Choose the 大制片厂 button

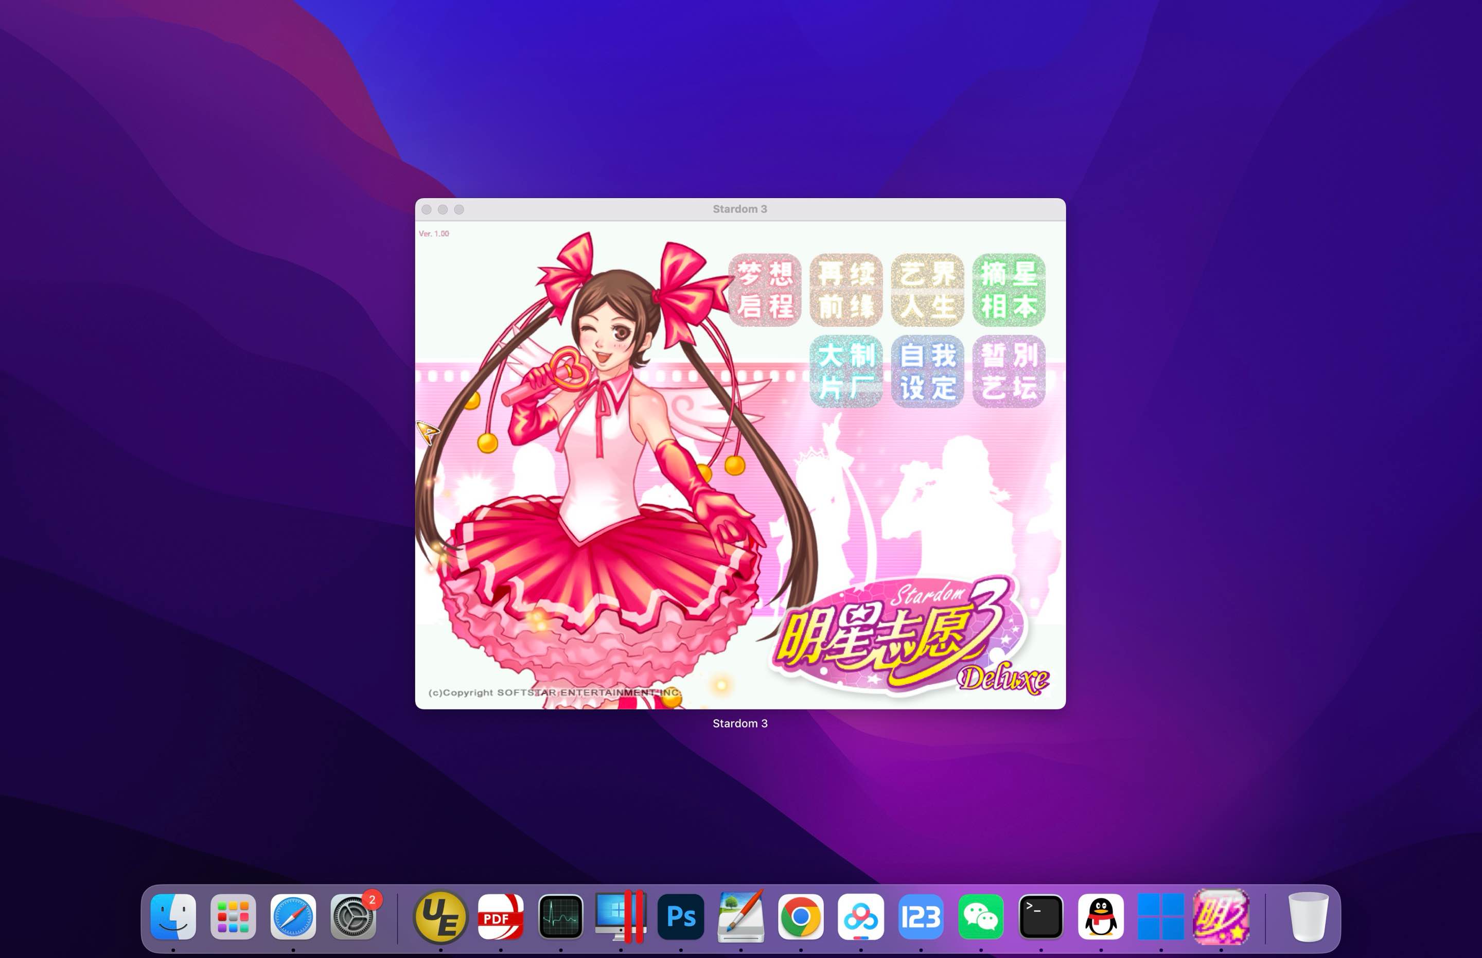pos(846,371)
